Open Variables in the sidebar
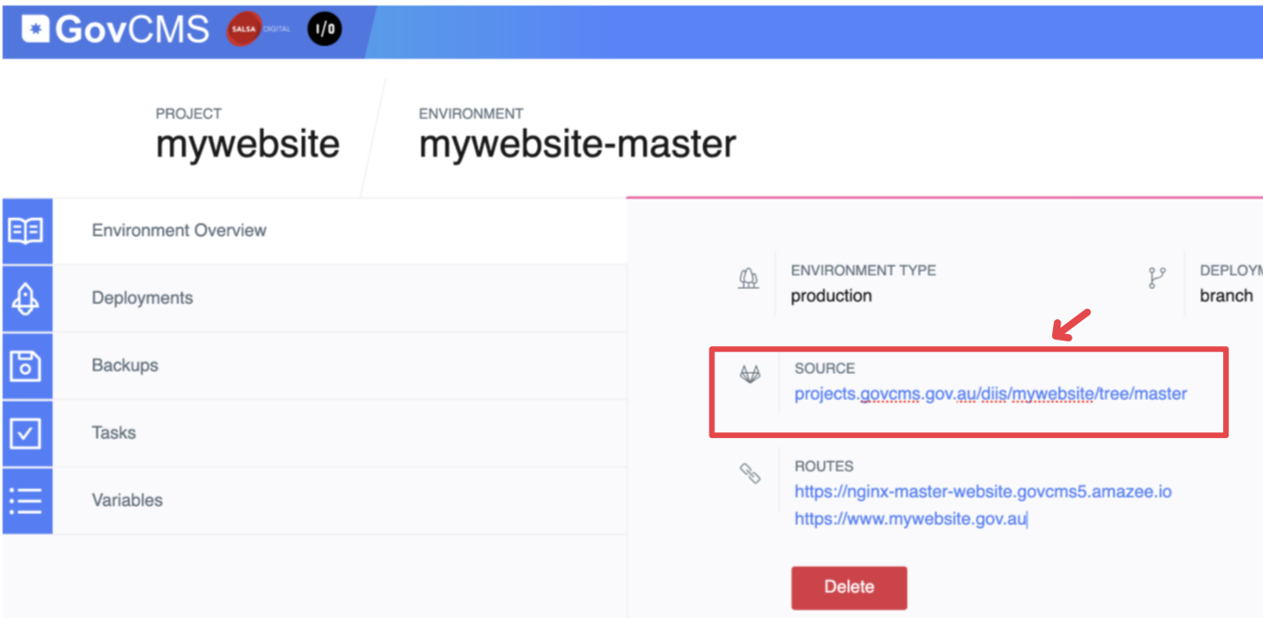 [127, 500]
